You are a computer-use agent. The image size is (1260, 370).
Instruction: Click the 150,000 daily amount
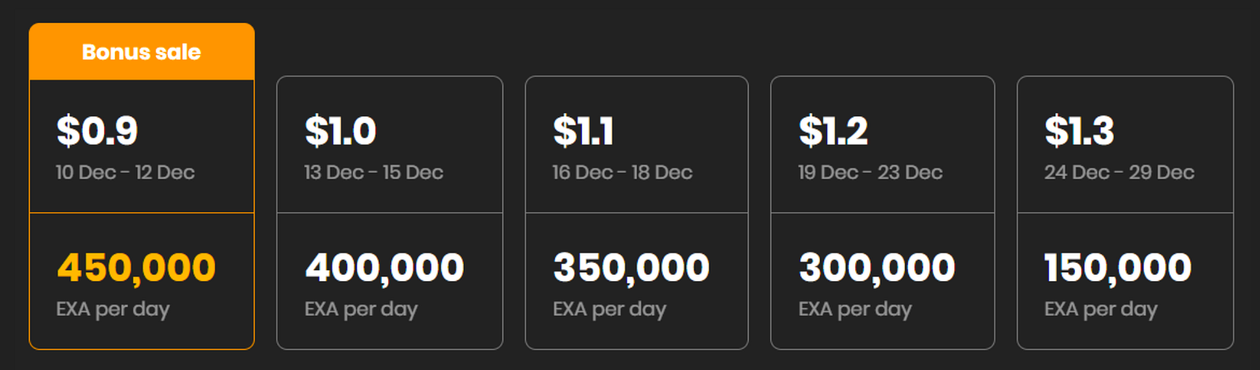click(1117, 268)
